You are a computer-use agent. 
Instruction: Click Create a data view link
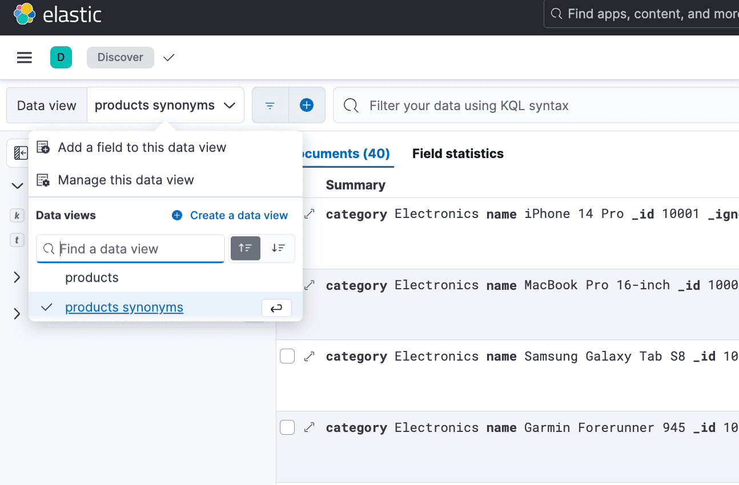click(x=238, y=216)
